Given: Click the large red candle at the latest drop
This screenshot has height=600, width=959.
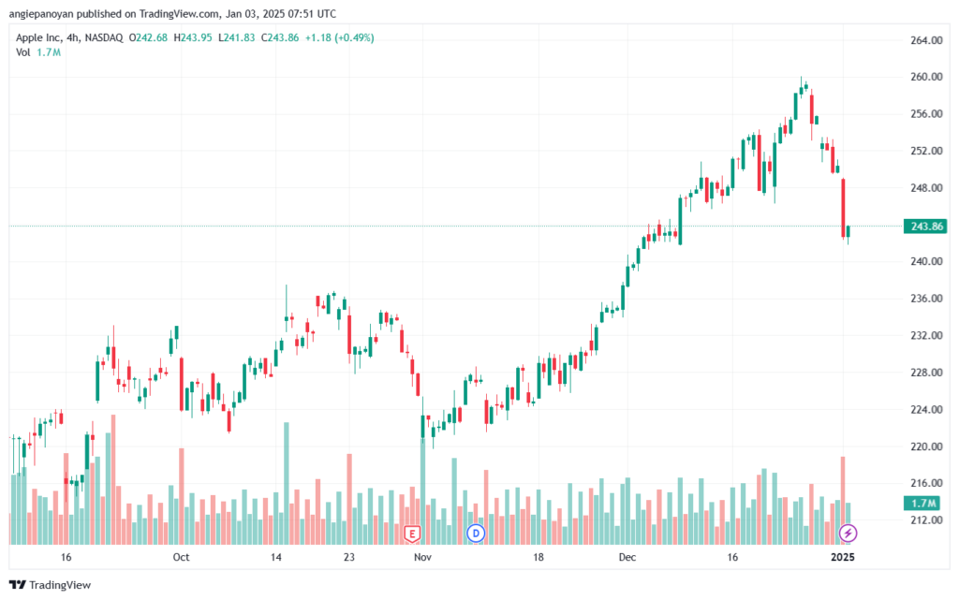Looking at the screenshot, I should (x=844, y=207).
